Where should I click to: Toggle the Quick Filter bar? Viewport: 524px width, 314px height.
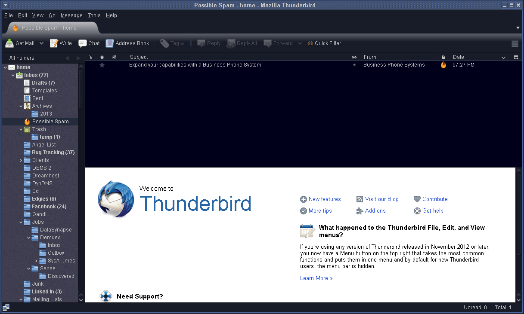[324, 43]
